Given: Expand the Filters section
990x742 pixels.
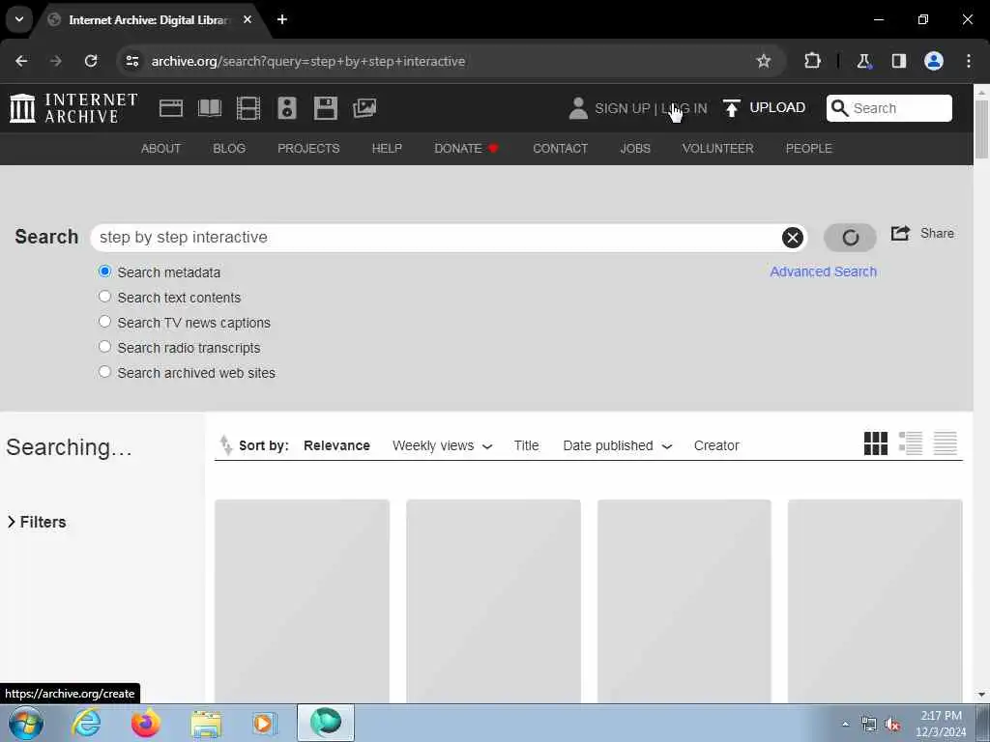Looking at the screenshot, I should [x=37, y=522].
